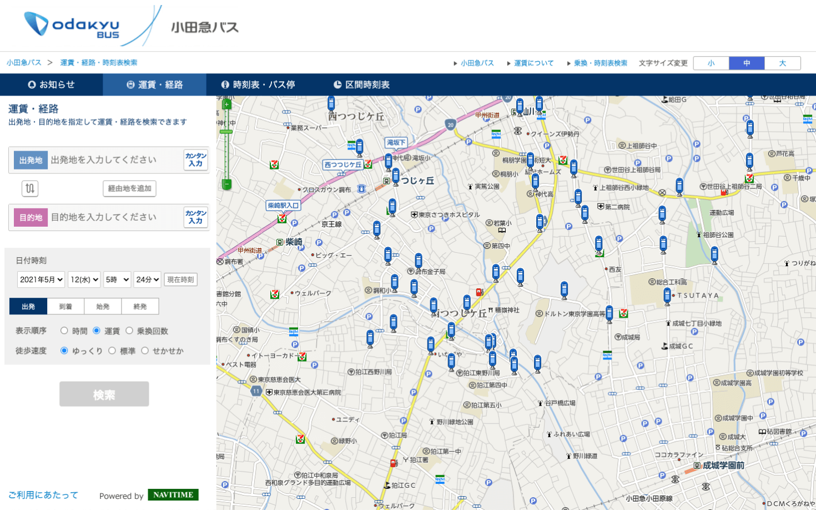Click the bus stop pin west of 世田谷上祖師谷二局
The image size is (816, 510).
point(679,187)
